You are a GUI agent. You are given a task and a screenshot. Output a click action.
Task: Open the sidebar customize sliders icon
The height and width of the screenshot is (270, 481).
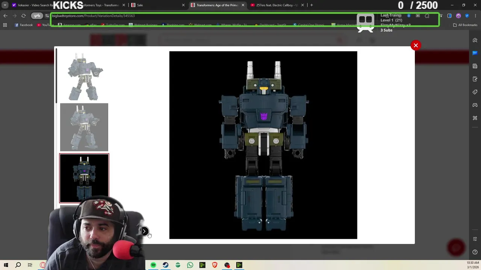point(475,239)
